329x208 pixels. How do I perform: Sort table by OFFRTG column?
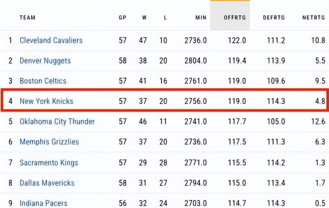pos(235,17)
